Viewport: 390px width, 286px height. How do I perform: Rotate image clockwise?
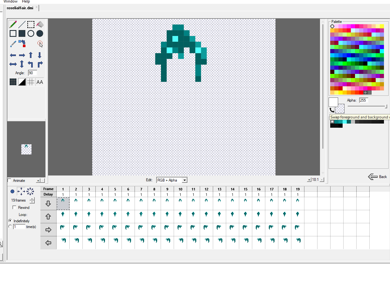[x=40, y=64]
